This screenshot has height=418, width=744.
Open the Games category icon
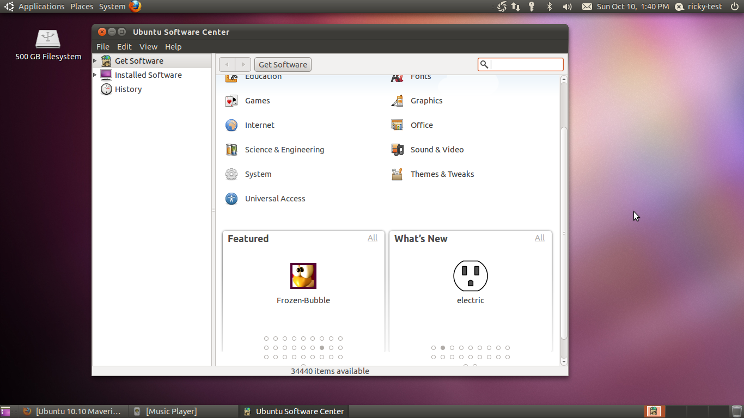pyautogui.click(x=231, y=101)
